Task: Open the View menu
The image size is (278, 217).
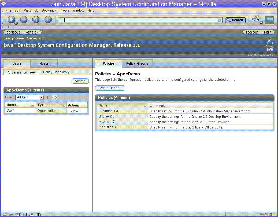Action: [x=27, y=10]
